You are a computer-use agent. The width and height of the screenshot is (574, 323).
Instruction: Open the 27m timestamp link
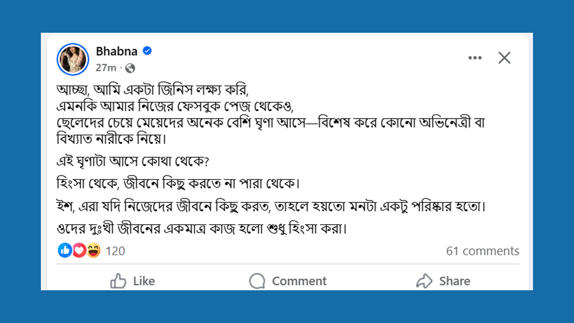[x=106, y=68]
